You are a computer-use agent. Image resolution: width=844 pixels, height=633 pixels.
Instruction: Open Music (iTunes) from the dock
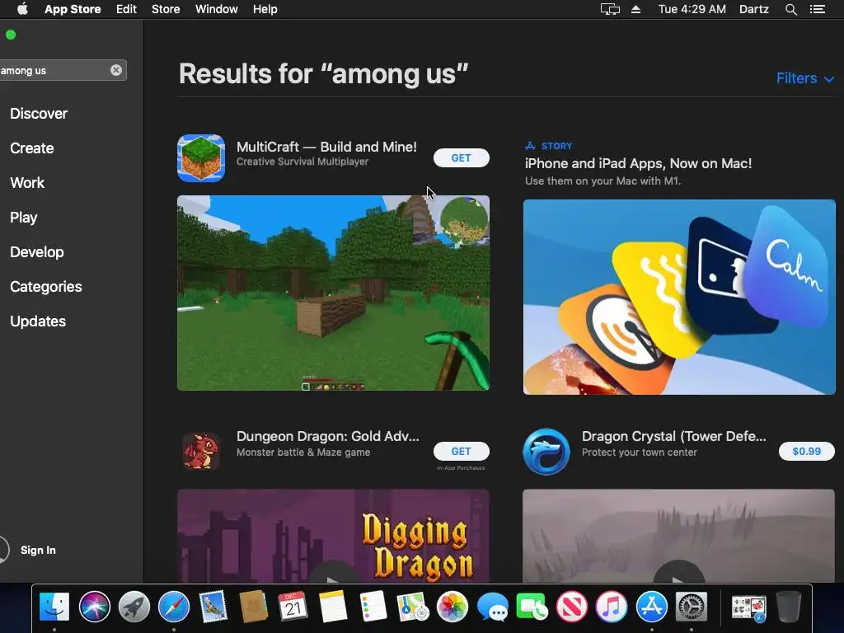tap(612, 607)
